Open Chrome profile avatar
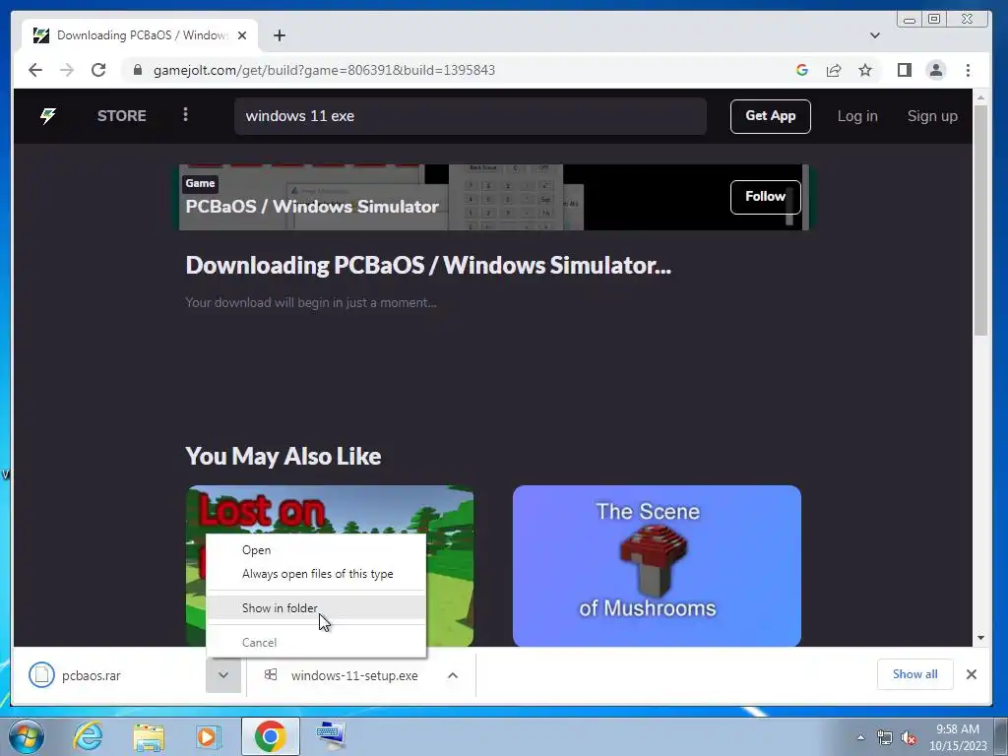Viewport: 1008px width, 756px height. 936,70
